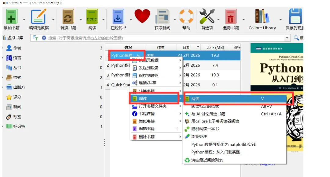Choose Open book folder (打开书籍文件夹) entry
The image size is (330, 177).
156,106
